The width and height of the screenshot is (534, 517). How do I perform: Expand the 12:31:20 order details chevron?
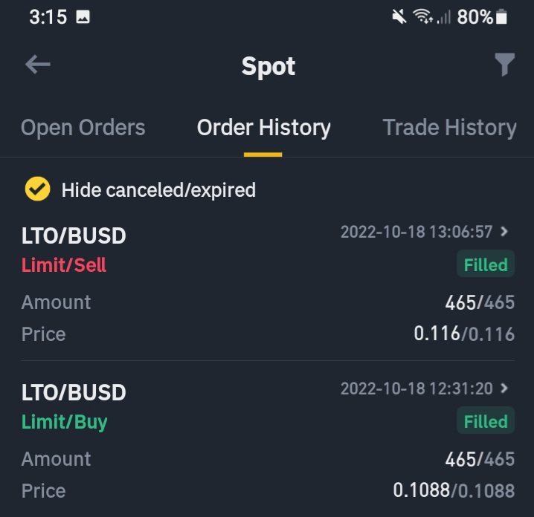(x=504, y=388)
